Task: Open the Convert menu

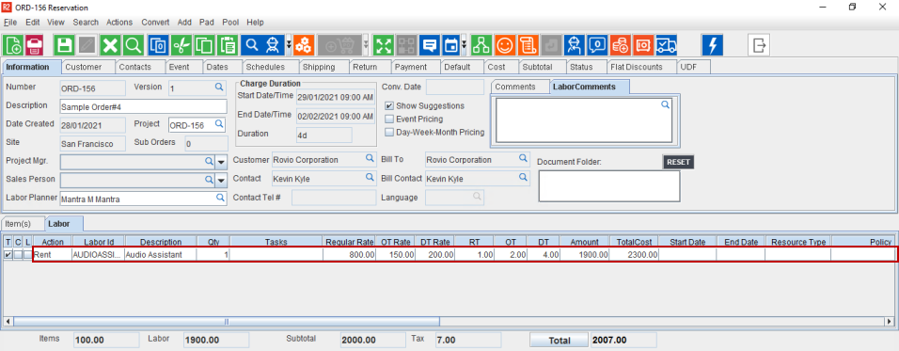Action: tap(155, 23)
